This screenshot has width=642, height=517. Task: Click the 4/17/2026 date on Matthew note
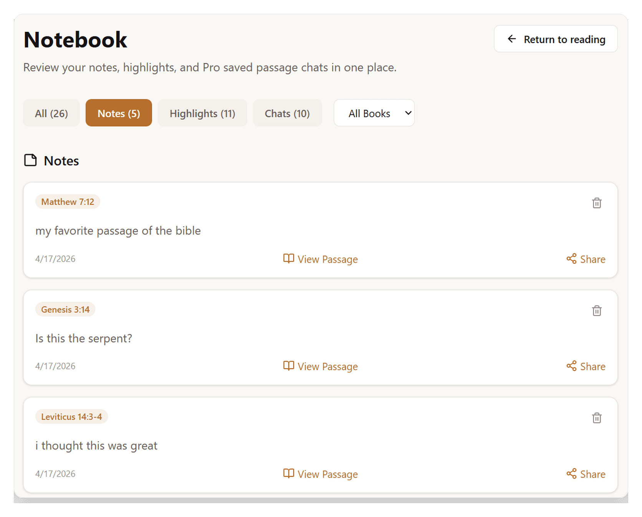click(x=55, y=259)
